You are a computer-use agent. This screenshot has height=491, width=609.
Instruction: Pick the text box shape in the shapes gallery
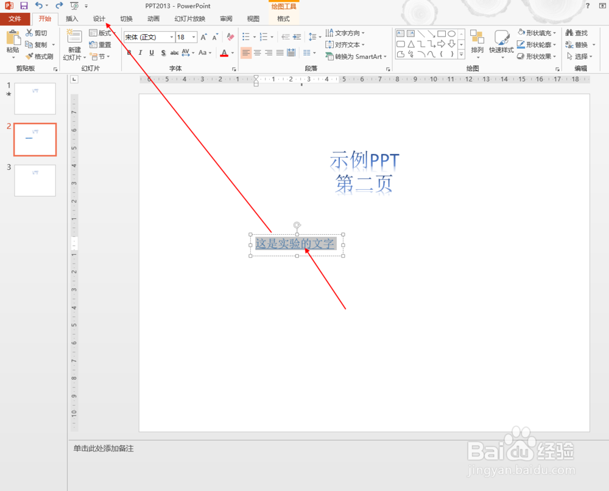click(401, 34)
